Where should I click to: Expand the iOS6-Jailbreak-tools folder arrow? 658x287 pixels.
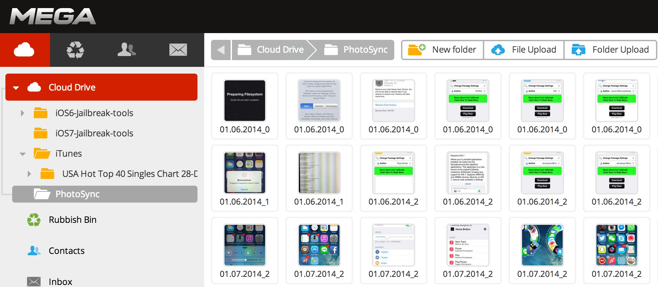coord(23,113)
